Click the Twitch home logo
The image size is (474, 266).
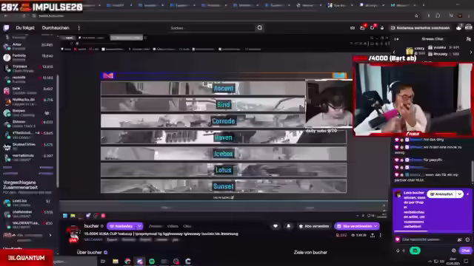point(6,28)
